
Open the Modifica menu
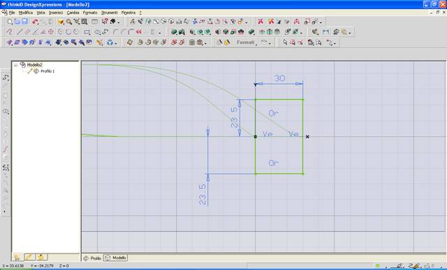(26, 13)
